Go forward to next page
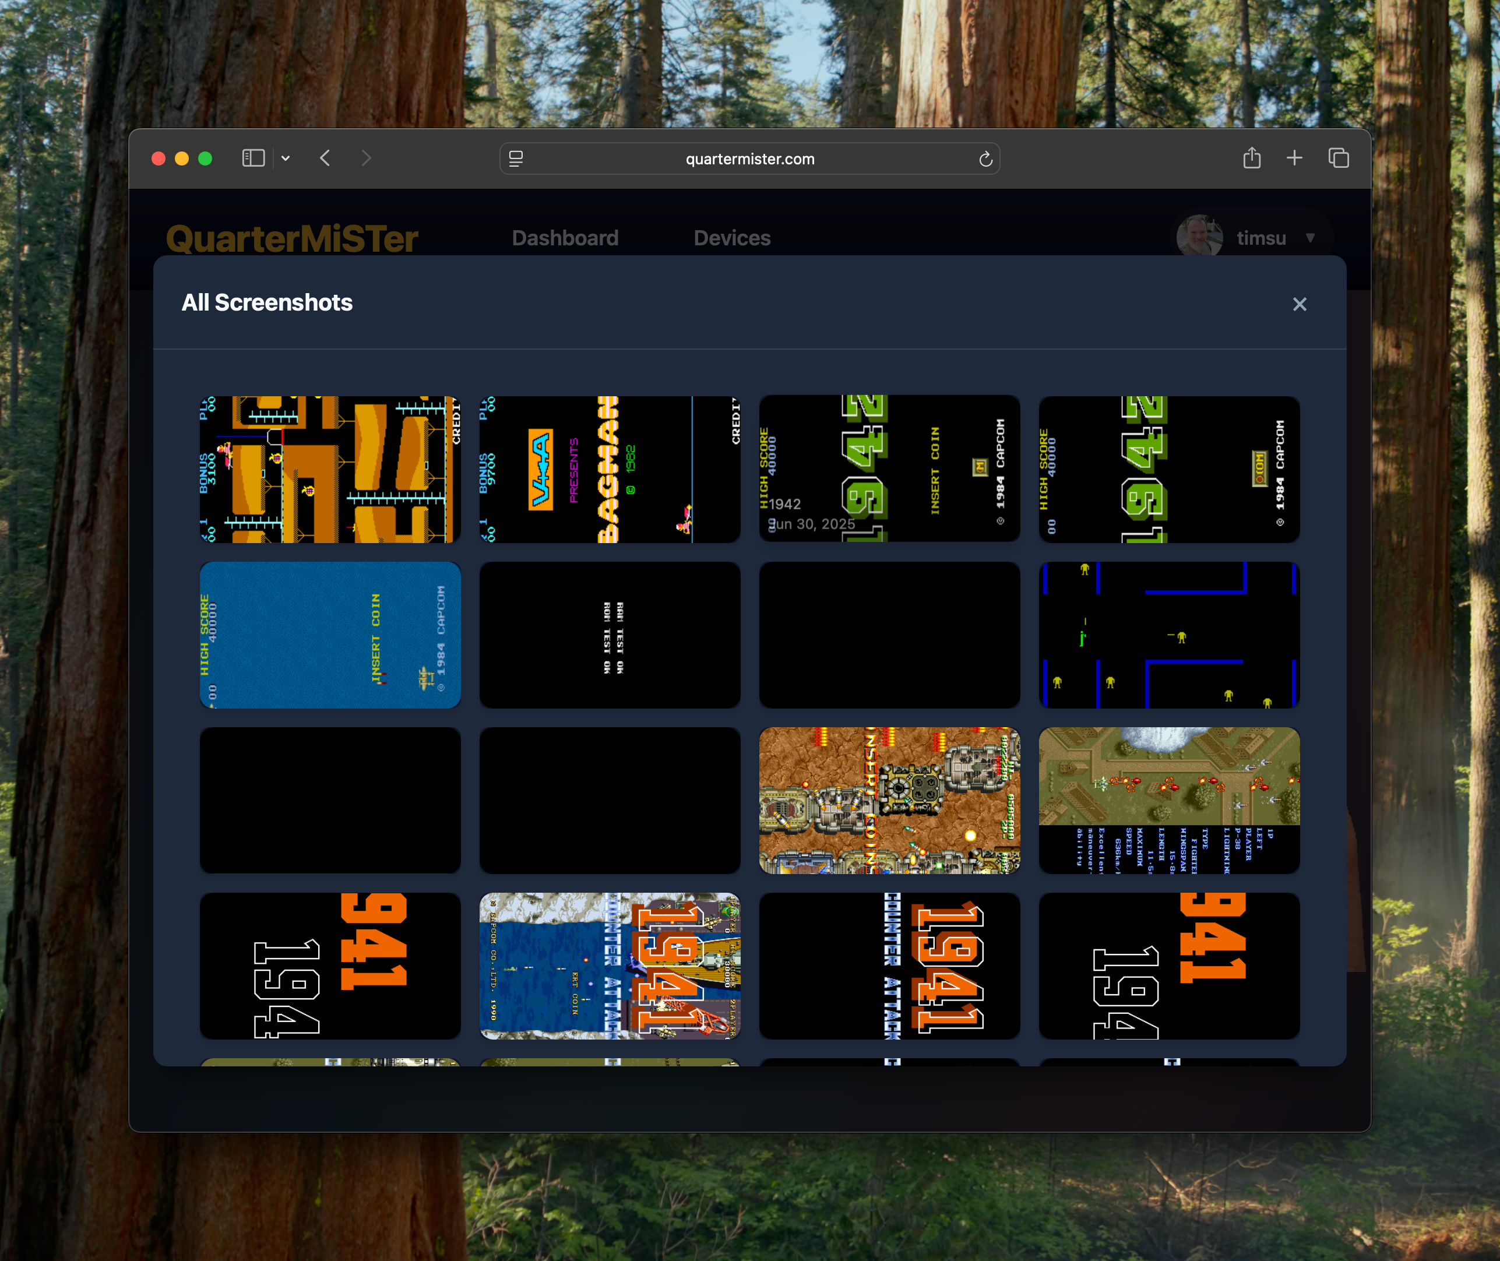The height and width of the screenshot is (1261, 1500). pos(366,158)
